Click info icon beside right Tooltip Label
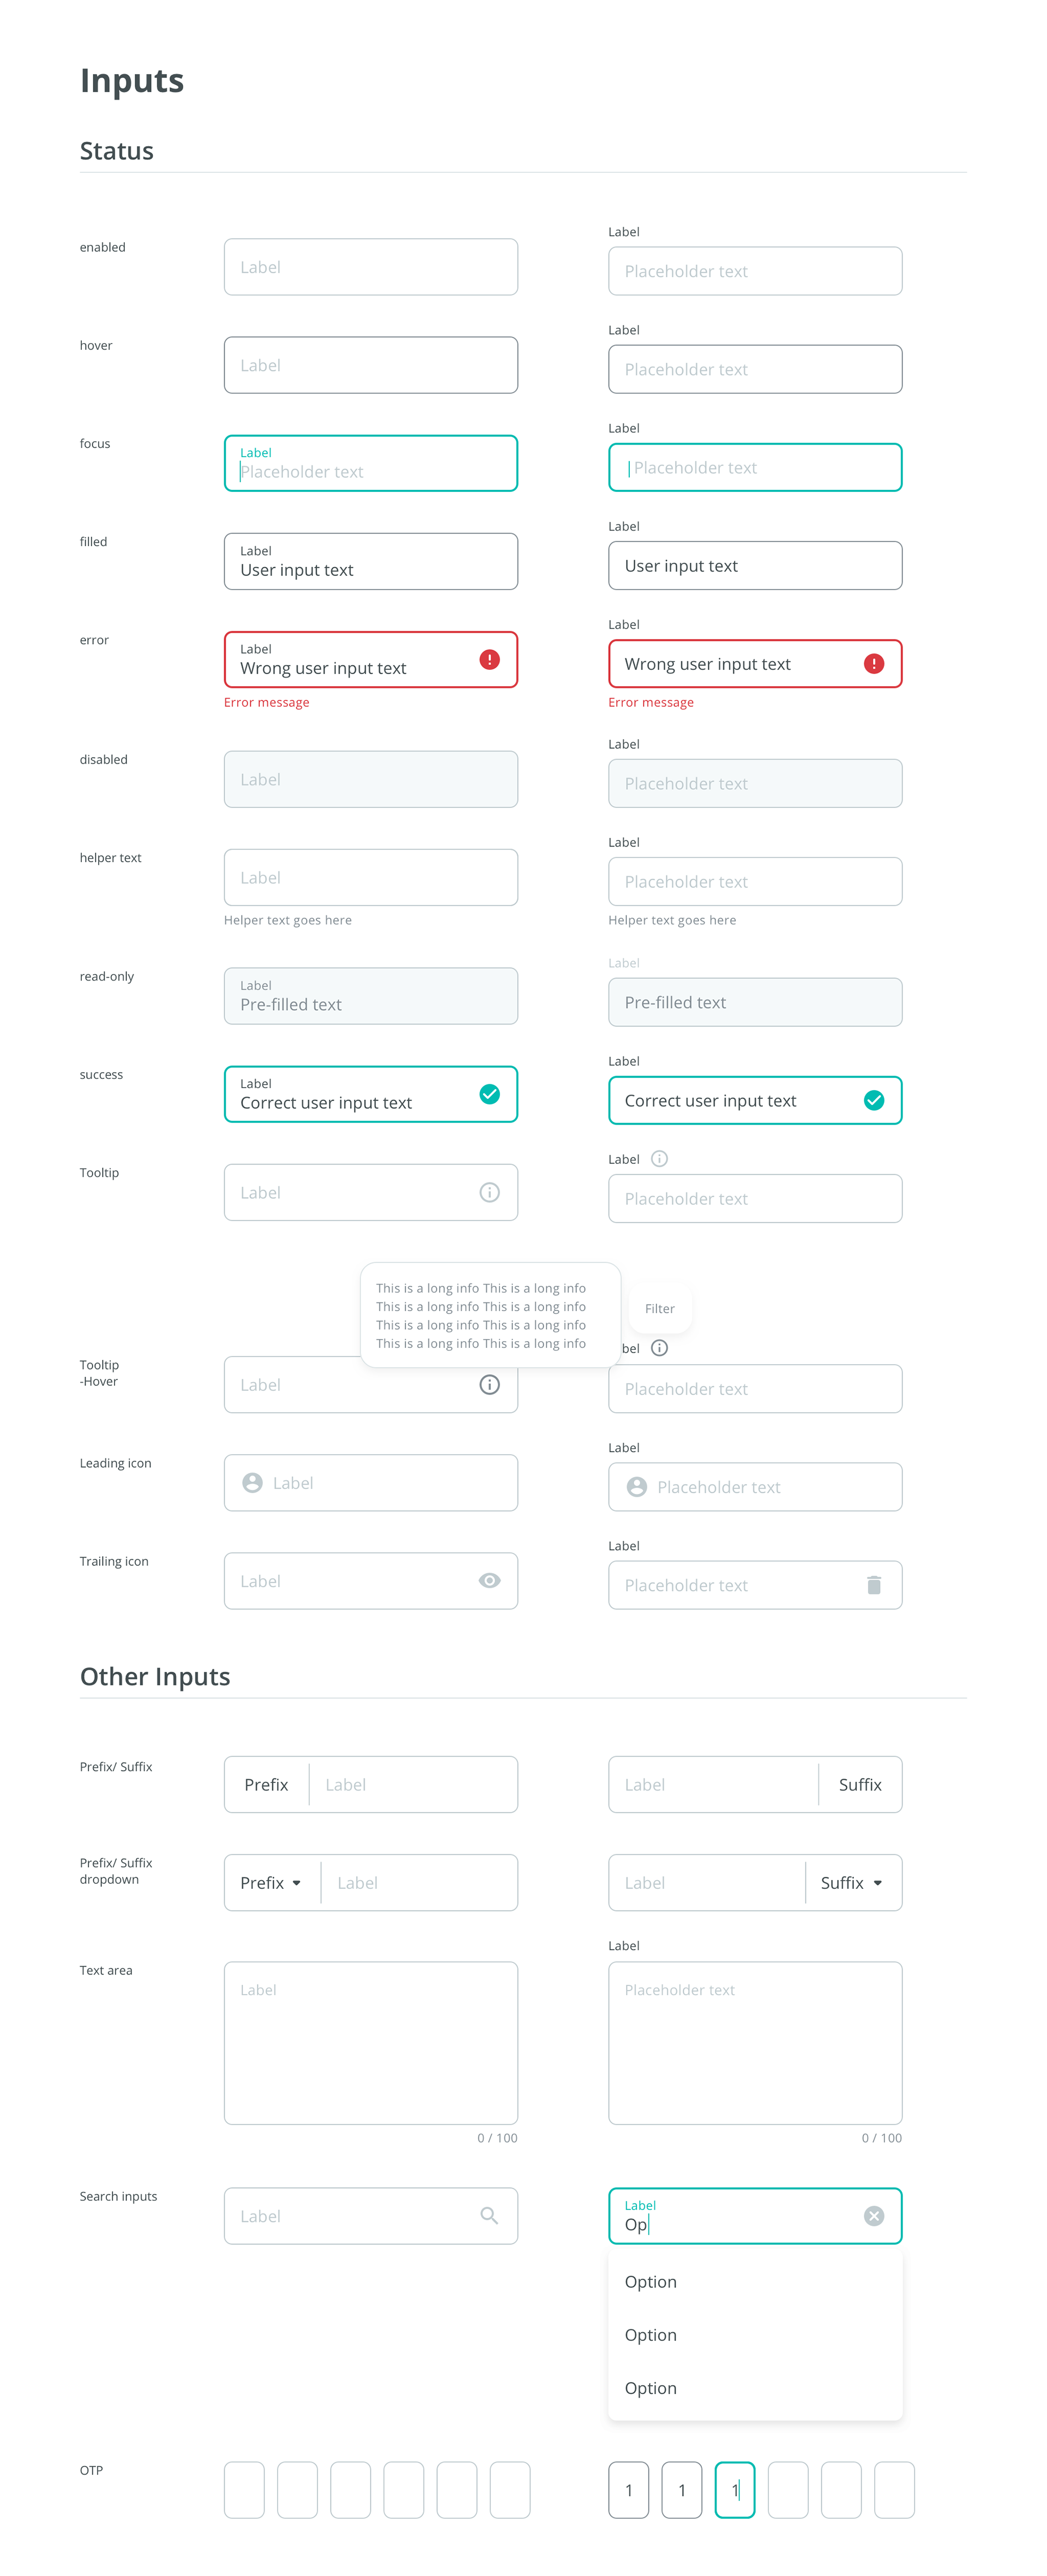Viewport: 1047px width, 2576px height. 659,1158
